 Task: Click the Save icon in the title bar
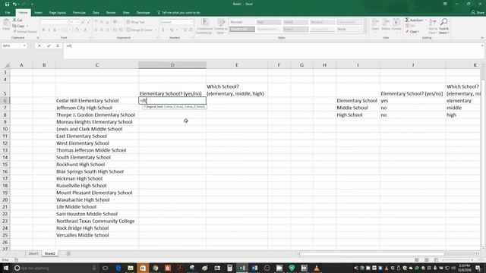point(7,4)
